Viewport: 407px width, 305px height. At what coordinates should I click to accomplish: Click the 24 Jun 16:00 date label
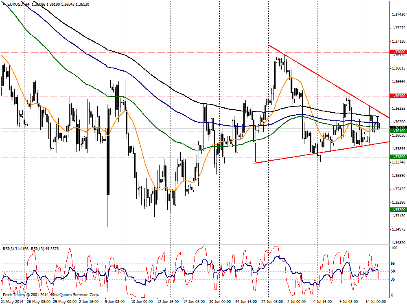coord(246,302)
